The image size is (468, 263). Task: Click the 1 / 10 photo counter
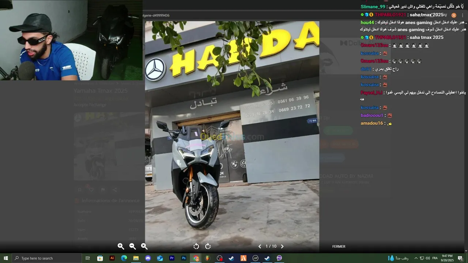tap(271, 247)
